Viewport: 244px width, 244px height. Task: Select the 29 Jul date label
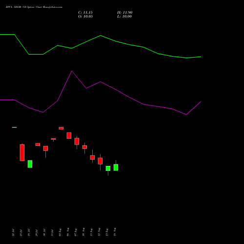[x=37, y=233]
